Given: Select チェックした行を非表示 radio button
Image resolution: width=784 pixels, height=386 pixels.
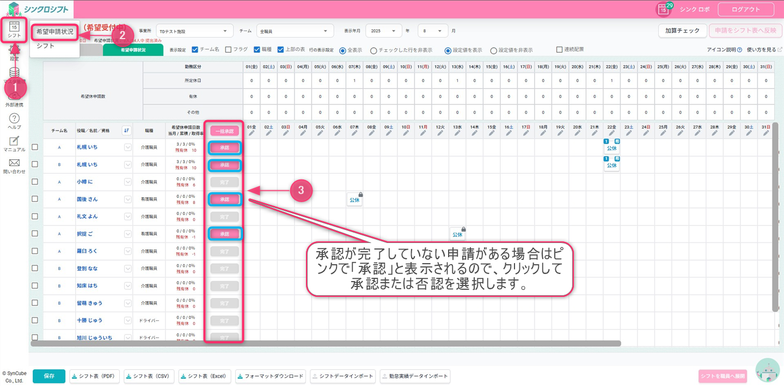Looking at the screenshot, I should point(373,50).
